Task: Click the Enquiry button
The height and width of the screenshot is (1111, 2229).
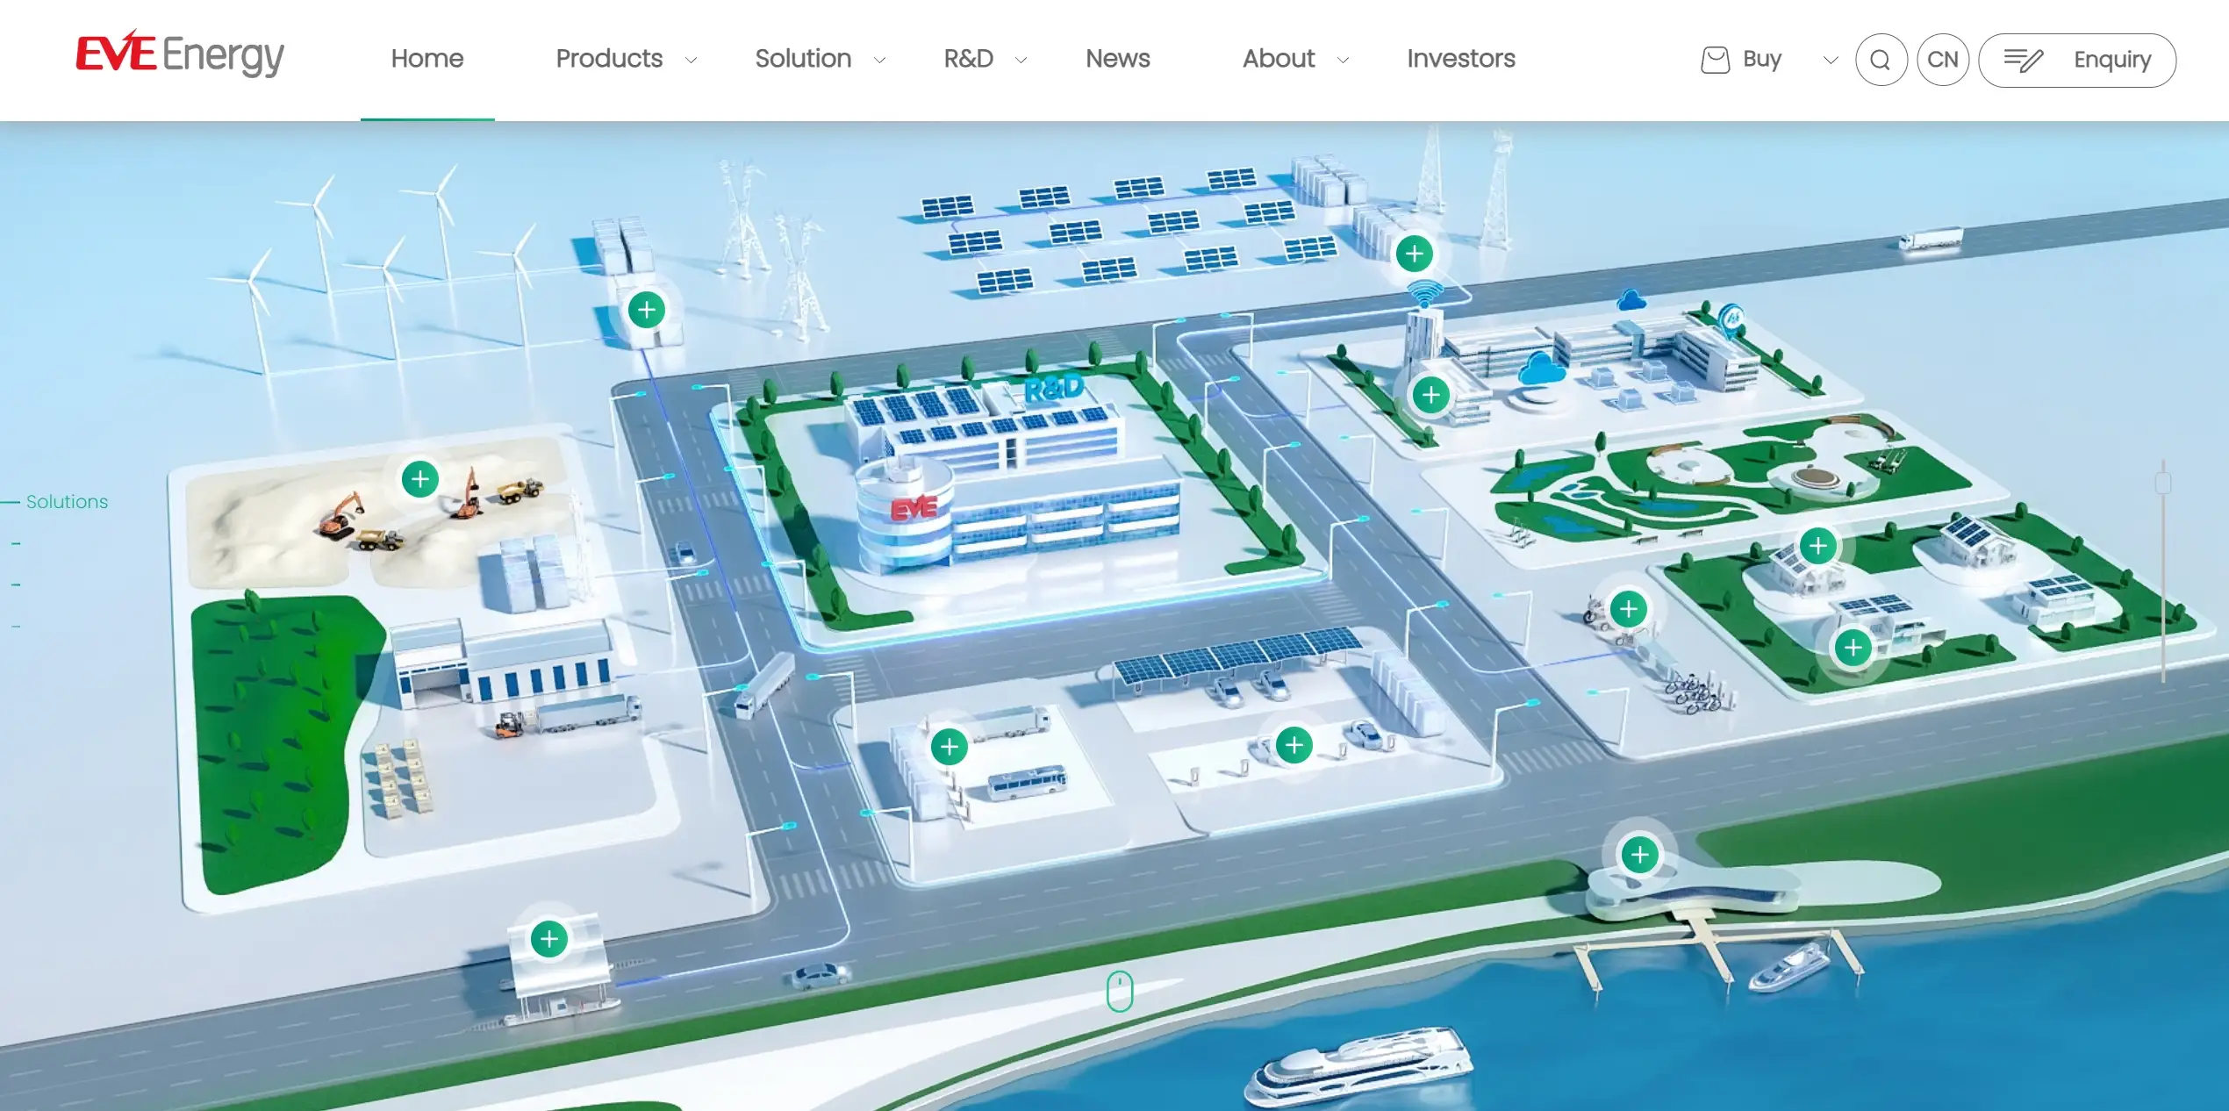Action: (x=2076, y=60)
